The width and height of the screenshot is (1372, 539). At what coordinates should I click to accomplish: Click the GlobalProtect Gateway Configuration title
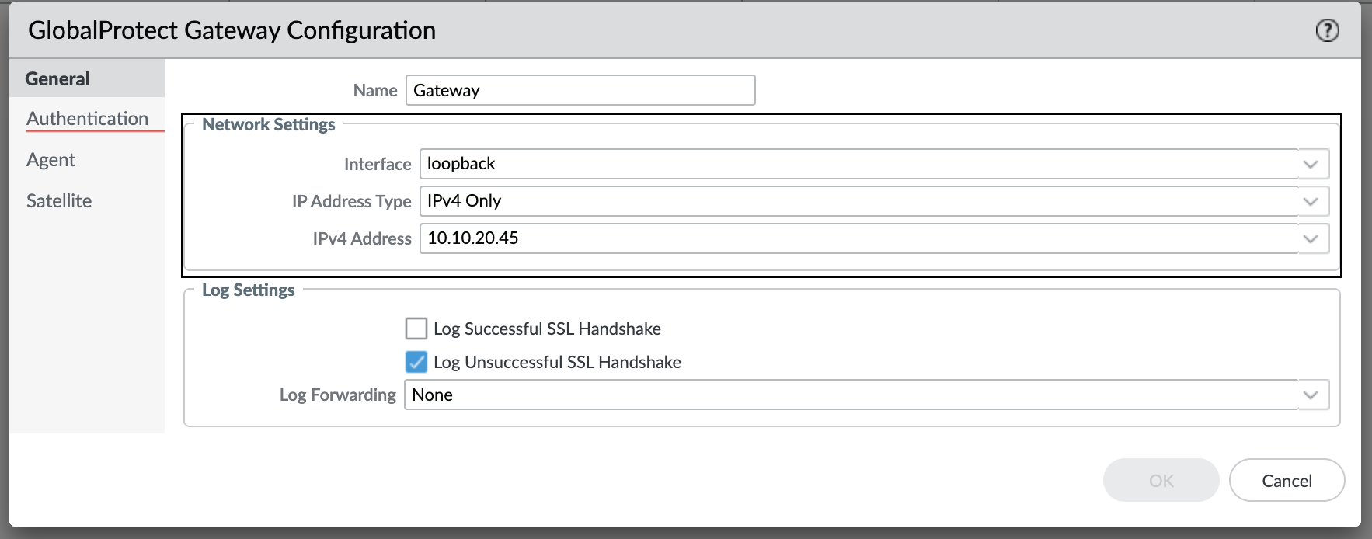point(232,30)
